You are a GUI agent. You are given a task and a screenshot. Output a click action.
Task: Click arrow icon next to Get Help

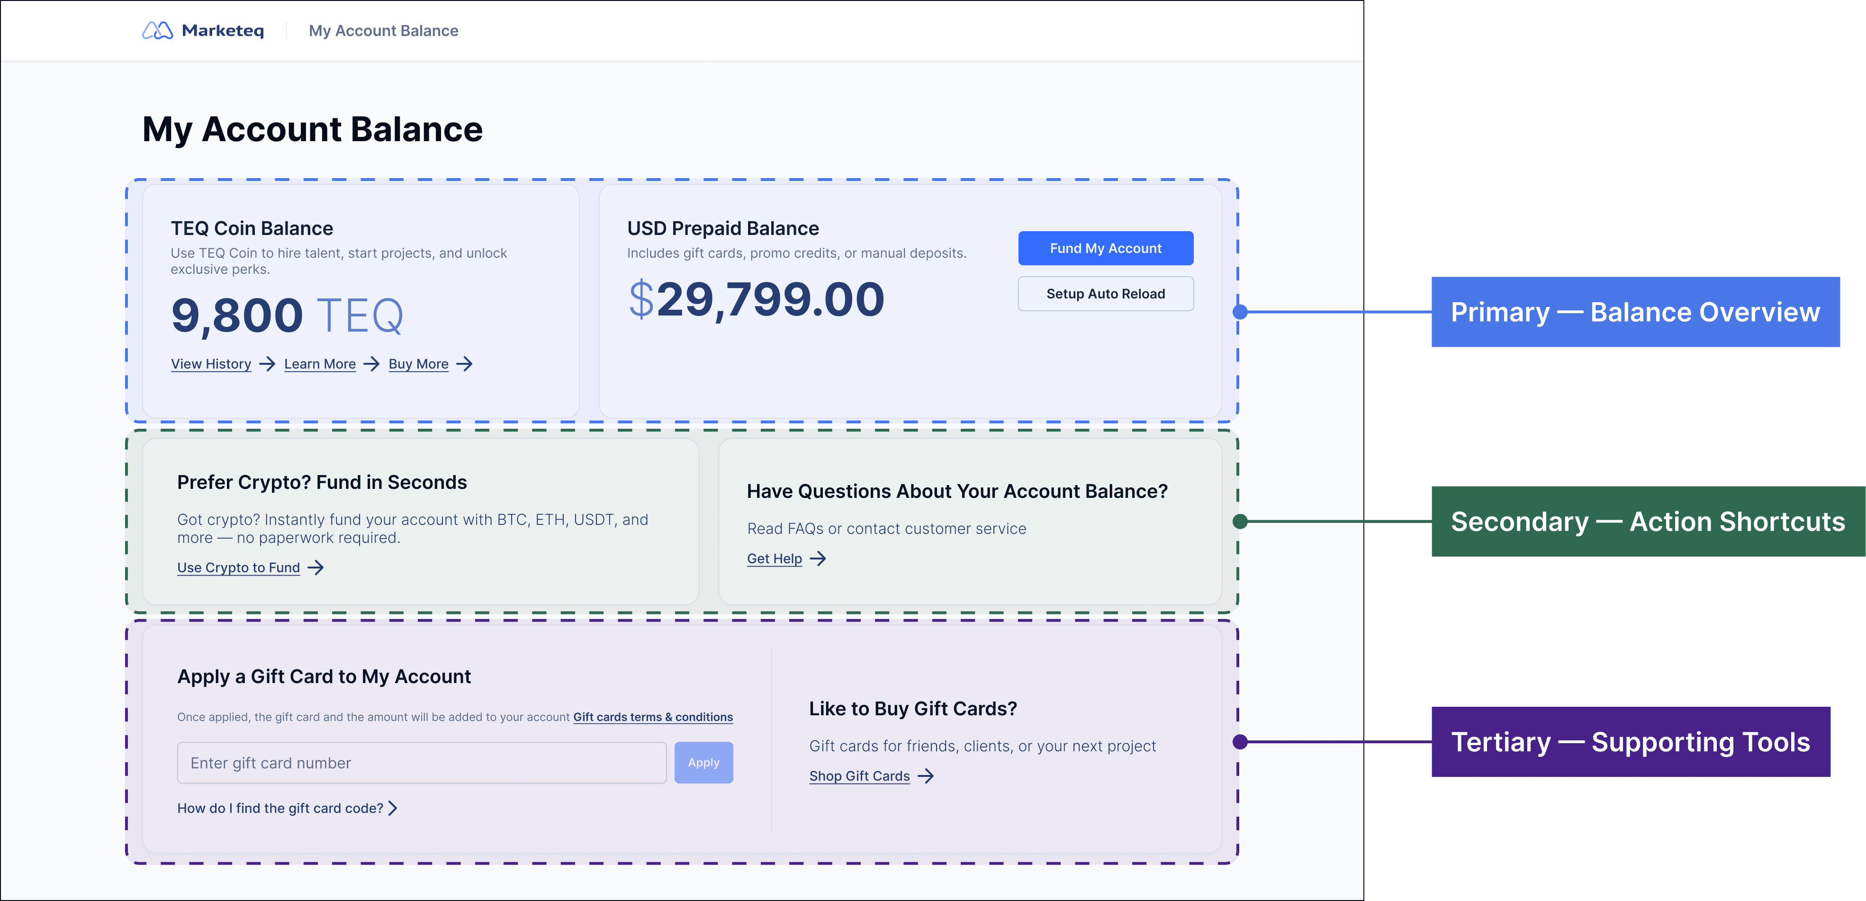pos(818,559)
